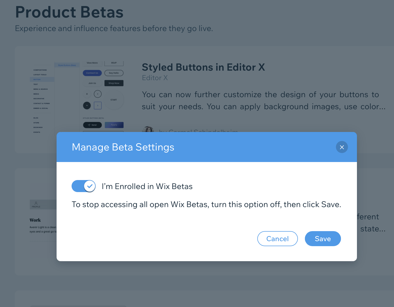Close the Manage Beta Settings dialog
Screen dimensions: 394x307
(342, 147)
